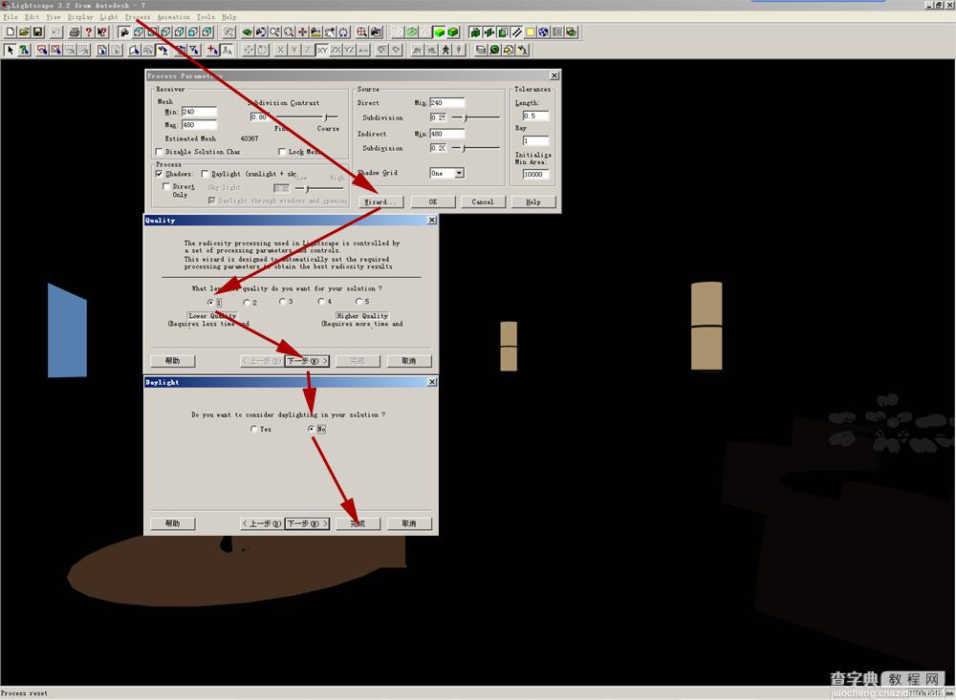
Task: Toggle the X axis constraint button
Action: [x=280, y=50]
